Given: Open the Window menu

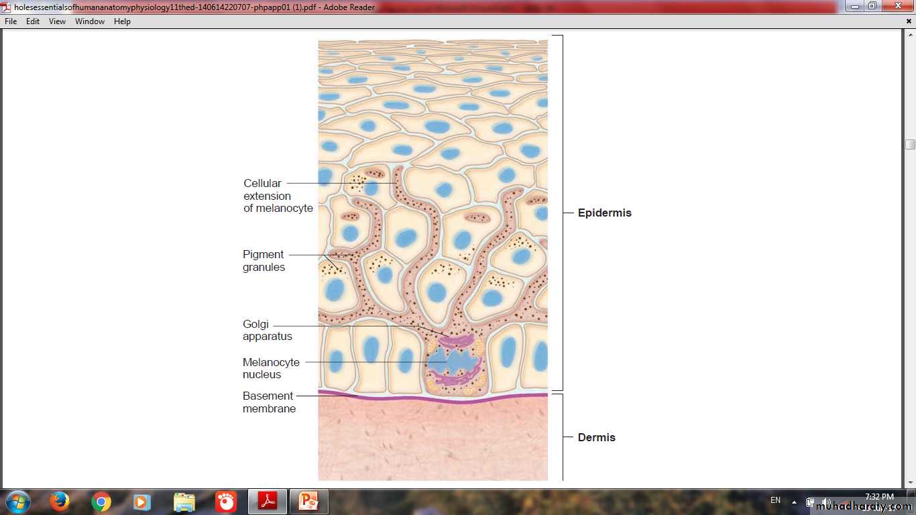Looking at the screenshot, I should pos(89,21).
